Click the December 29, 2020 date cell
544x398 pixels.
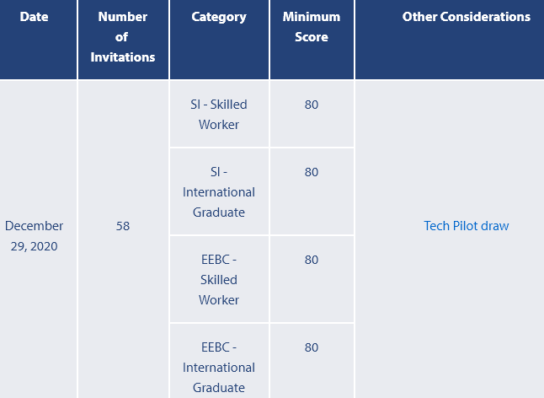pyautogui.click(x=34, y=236)
